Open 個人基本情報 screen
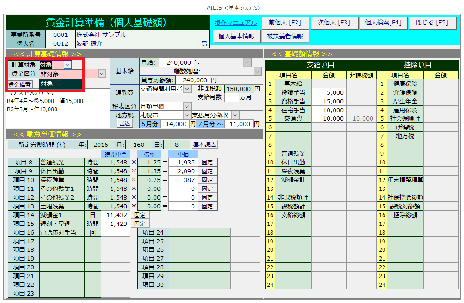 click(236, 36)
